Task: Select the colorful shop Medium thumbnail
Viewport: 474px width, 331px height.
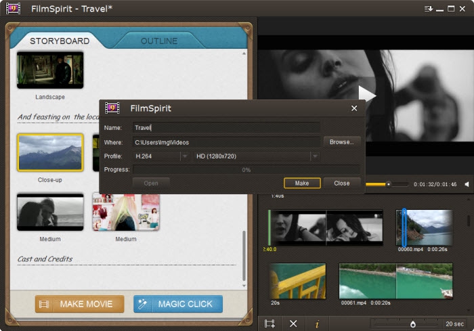Action: (x=126, y=212)
